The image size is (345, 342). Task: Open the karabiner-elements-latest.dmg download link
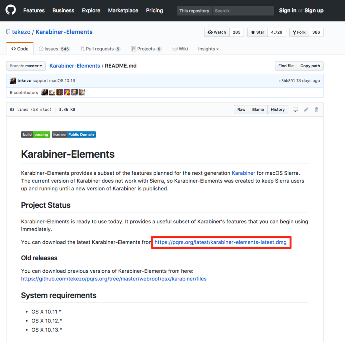220,242
